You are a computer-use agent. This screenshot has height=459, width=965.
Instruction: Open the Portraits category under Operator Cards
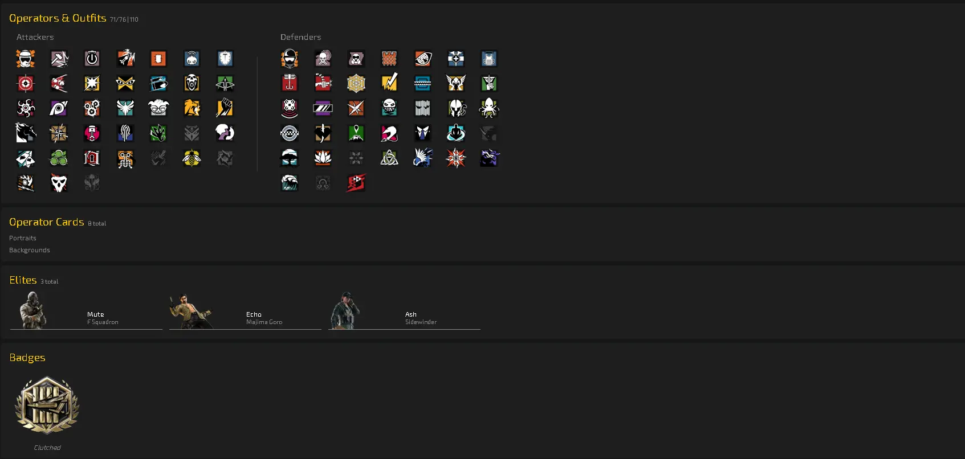click(23, 238)
